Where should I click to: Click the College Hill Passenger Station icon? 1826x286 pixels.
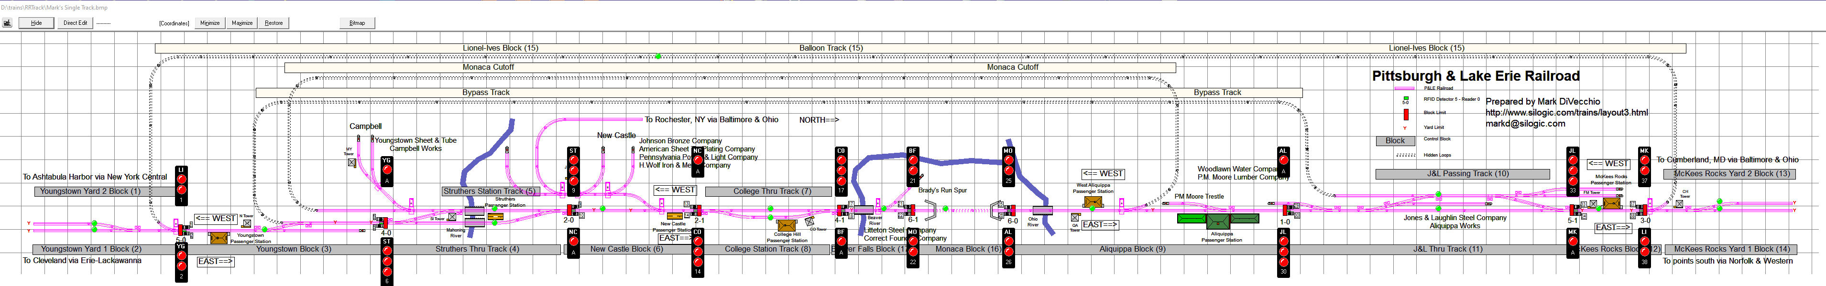pos(786,226)
